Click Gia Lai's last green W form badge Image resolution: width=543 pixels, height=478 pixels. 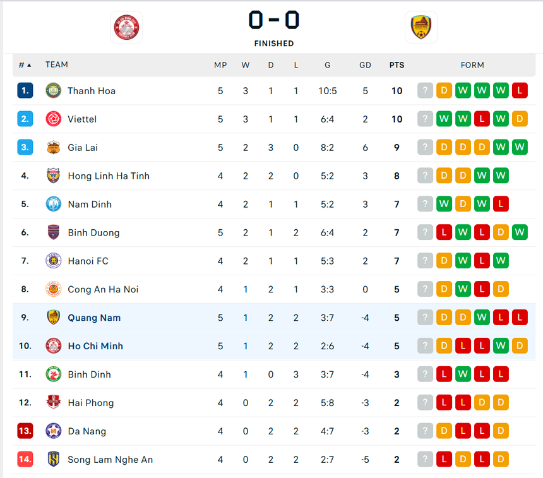(520, 147)
